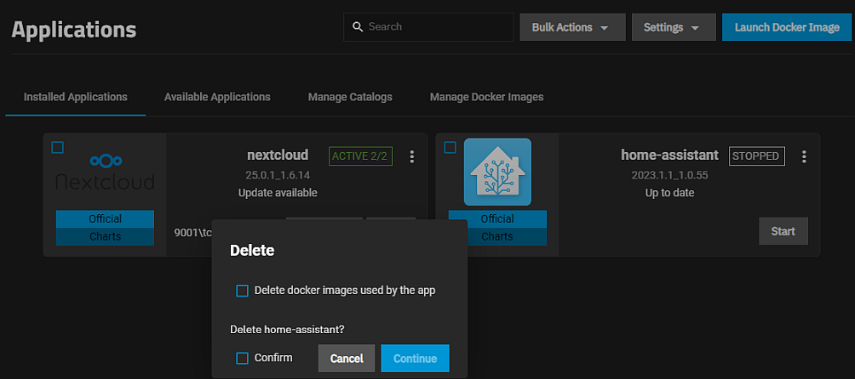Viewport: 855px width, 379px height.
Task: Click the Update available text
Action: [278, 193]
